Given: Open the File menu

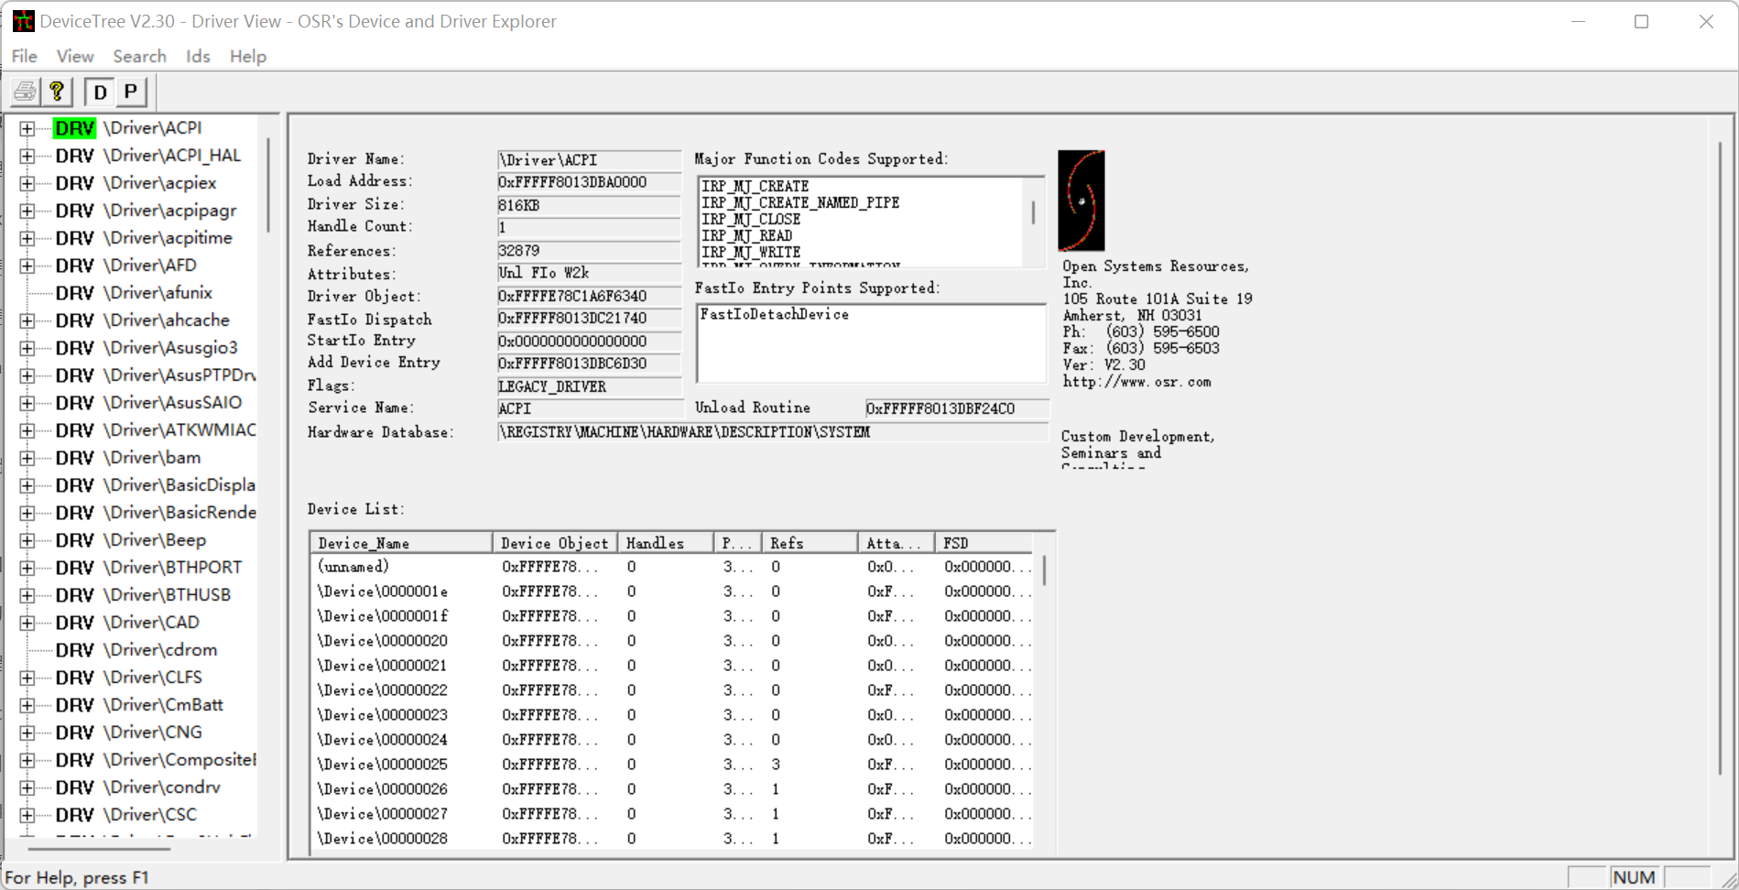Looking at the screenshot, I should point(25,57).
